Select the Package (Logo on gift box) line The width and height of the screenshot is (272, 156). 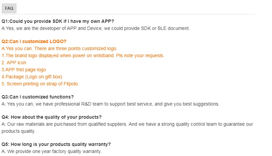click(32, 77)
